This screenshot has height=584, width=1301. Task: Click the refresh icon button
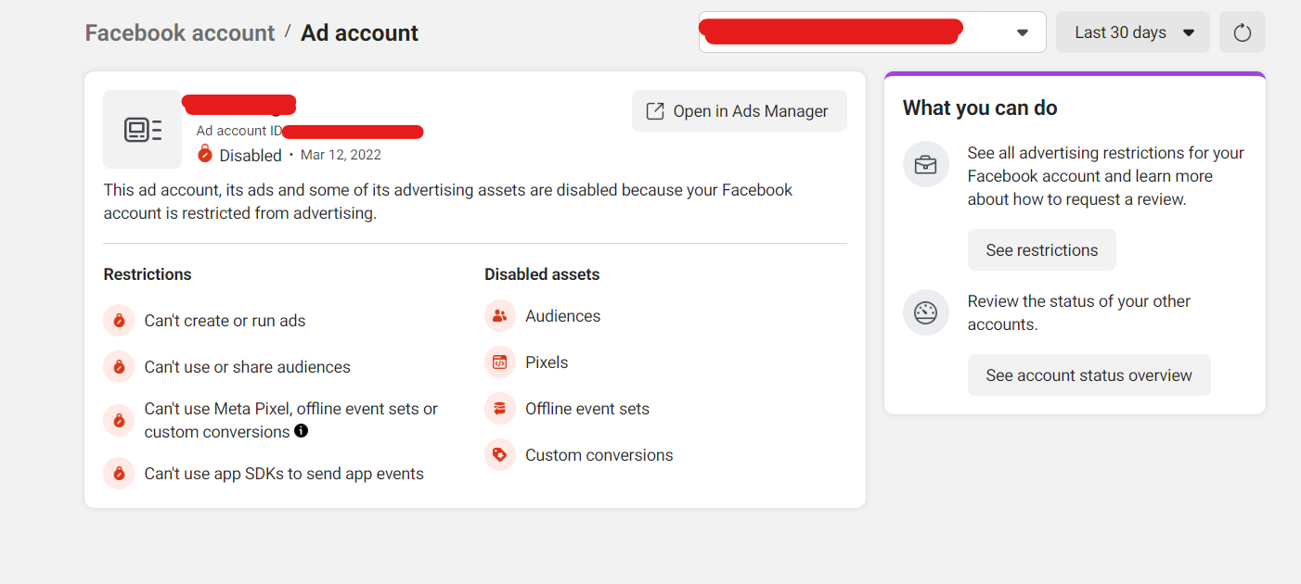point(1242,32)
